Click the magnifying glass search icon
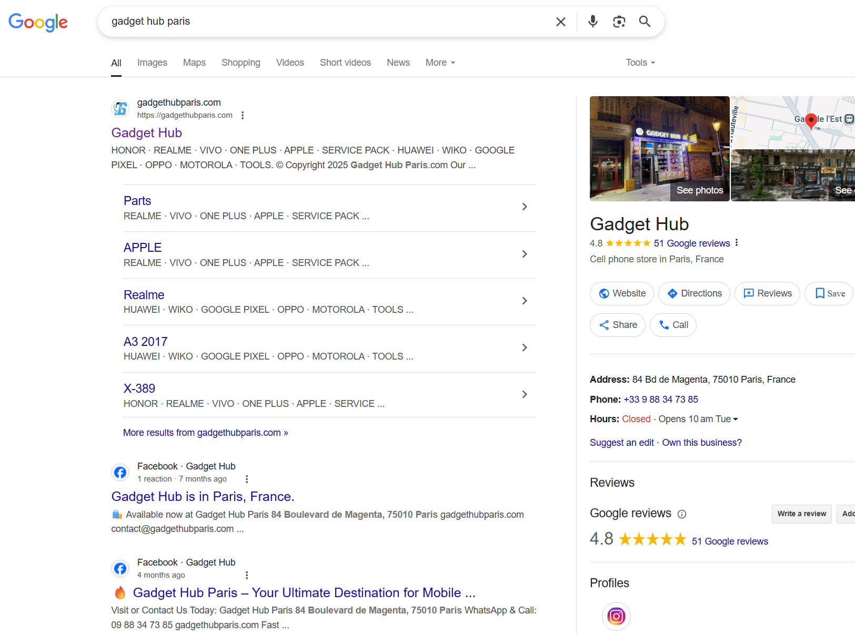Screen dimensions: 855x634 [645, 22]
